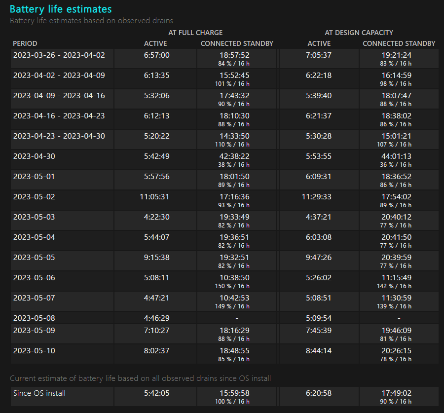
Task: Select the 9:15:38 active time value
Action: [156, 258]
